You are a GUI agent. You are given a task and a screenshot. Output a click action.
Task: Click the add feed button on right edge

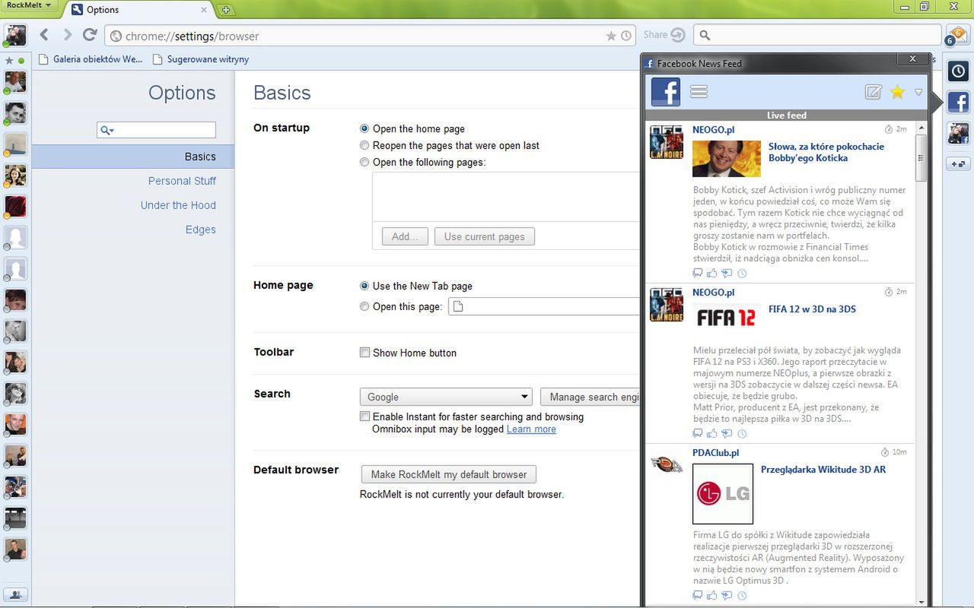click(958, 163)
